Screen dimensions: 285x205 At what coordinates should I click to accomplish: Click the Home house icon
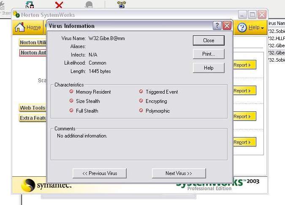click(x=20, y=27)
